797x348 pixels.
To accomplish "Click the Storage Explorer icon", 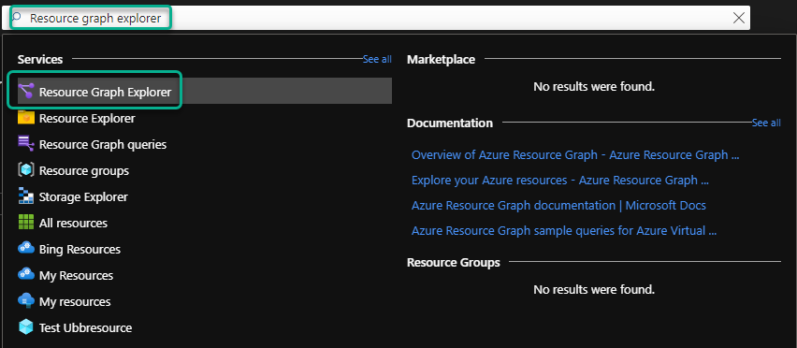I will 26,196.
